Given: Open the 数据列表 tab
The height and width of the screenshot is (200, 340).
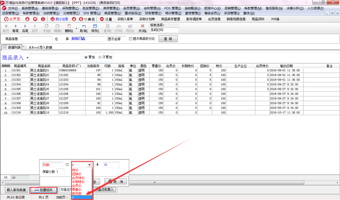Looking at the screenshot, I should tap(12, 47).
